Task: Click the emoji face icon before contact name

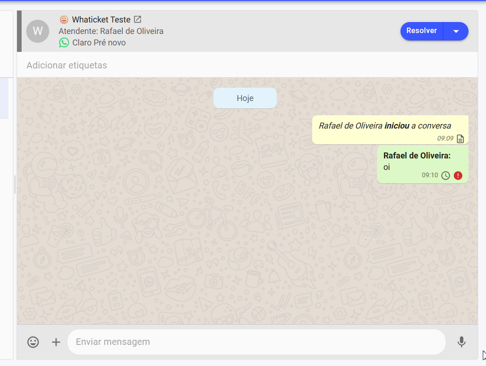Action: [x=64, y=19]
